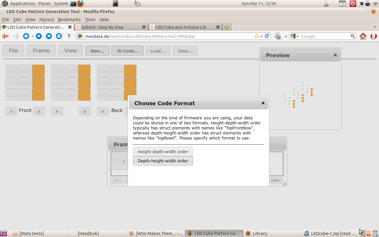Close the Submit : Step By Step tab
Screen dimensions: 379x237
pyautogui.click(x=144, y=27)
